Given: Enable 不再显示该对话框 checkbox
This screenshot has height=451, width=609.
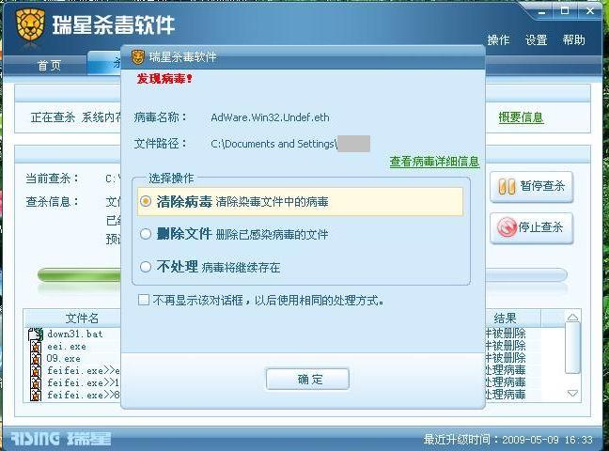Looking at the screenshot, I should (x=144, y=300).
